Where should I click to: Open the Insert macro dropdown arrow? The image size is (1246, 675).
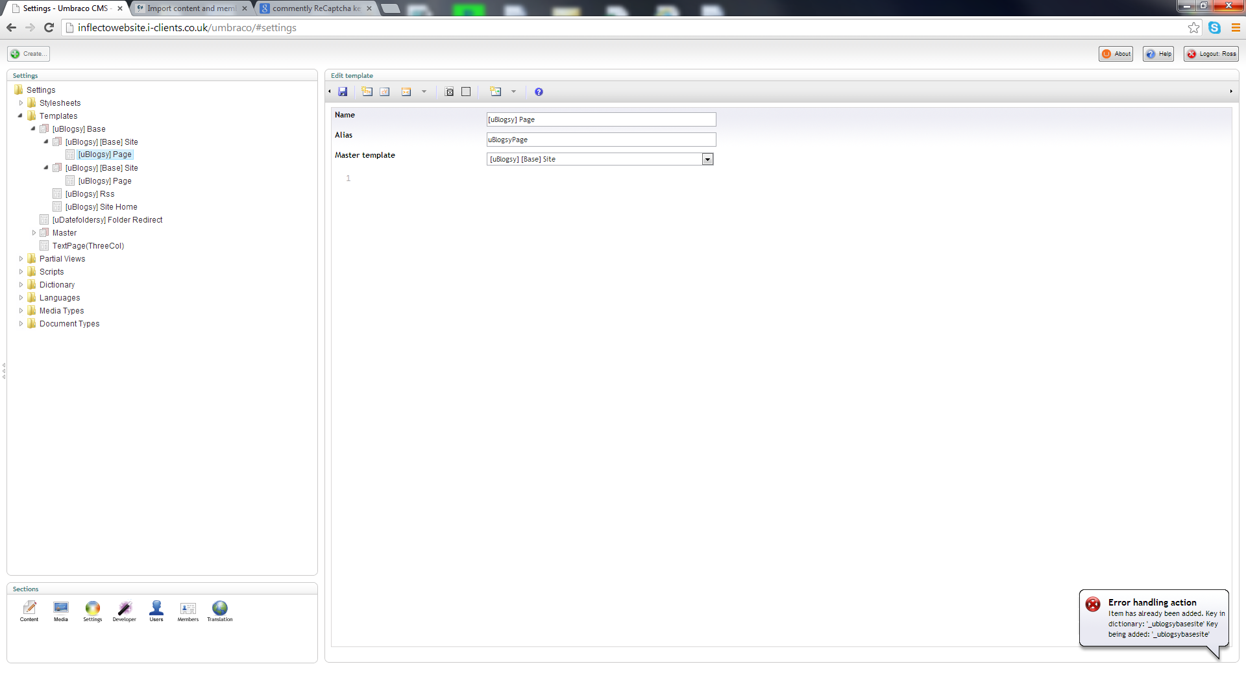(424, 92)
